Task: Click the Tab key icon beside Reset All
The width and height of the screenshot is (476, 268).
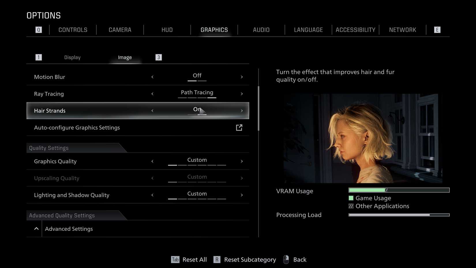Action: 175,259
